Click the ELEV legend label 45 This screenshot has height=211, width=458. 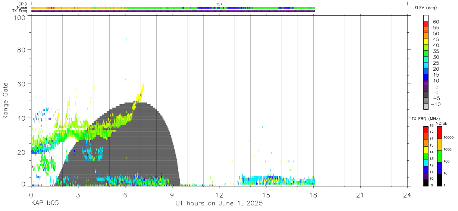click(435, 39)
